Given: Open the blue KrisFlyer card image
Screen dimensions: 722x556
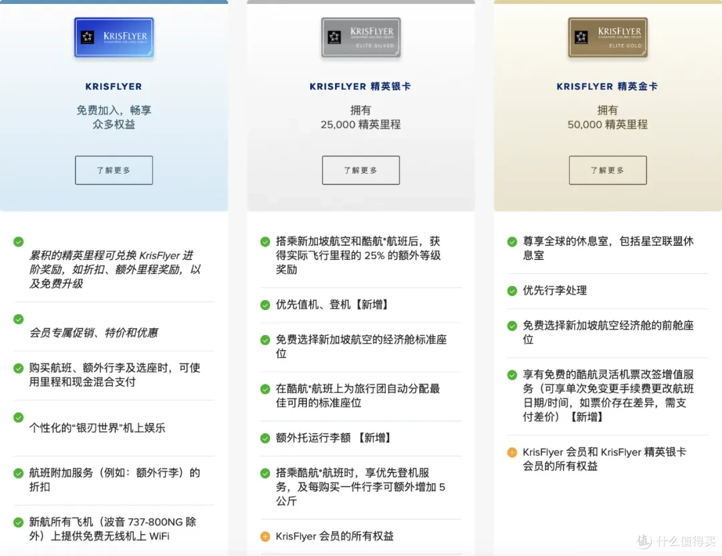Looking at the screenshot, I should (x=114, y=37).
